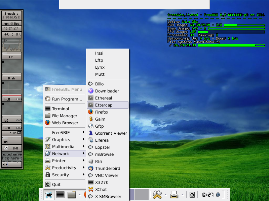Expand the Multimedia submenu
Viewport: 269px width, 201px height.
click(x=65, y=146)
